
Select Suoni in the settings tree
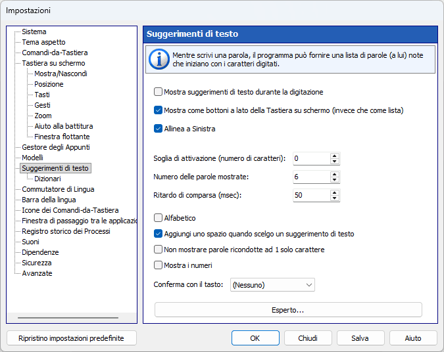click(x=30, y=242)
